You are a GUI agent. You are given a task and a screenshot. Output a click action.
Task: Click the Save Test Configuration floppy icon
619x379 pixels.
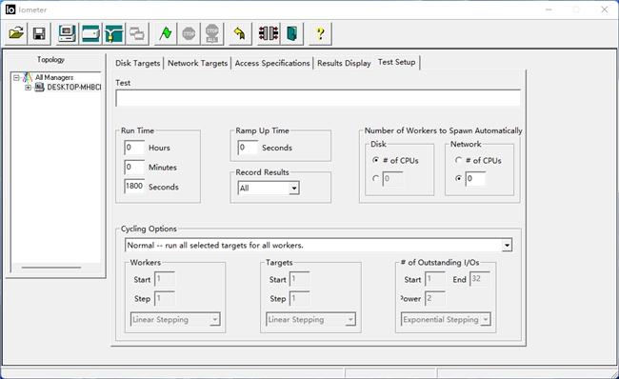tap(39, 33)
